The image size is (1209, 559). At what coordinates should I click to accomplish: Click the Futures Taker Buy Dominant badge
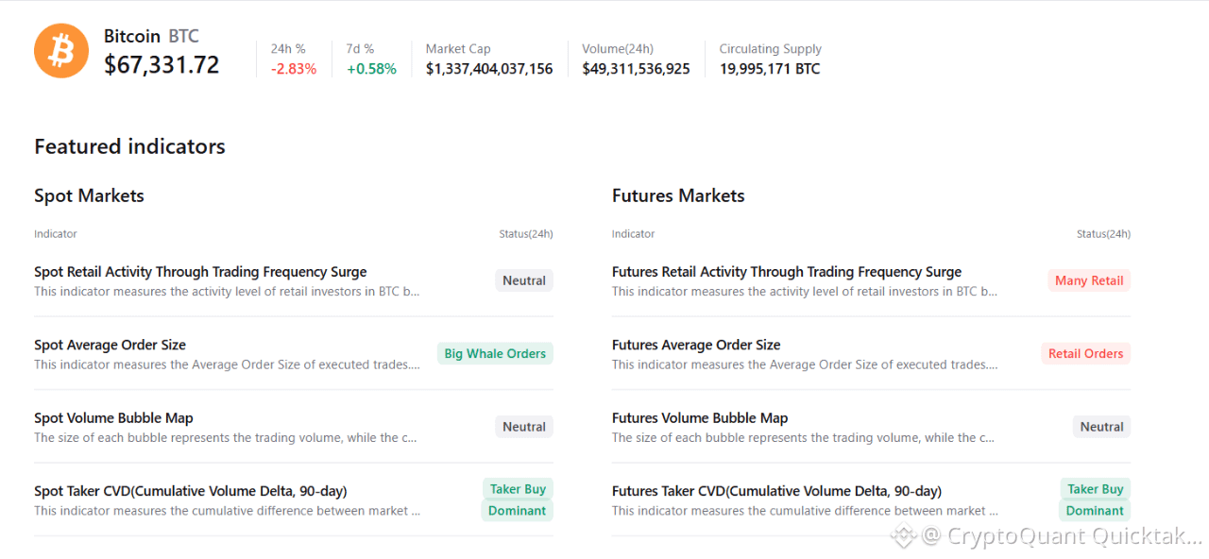coord(1095,500)
